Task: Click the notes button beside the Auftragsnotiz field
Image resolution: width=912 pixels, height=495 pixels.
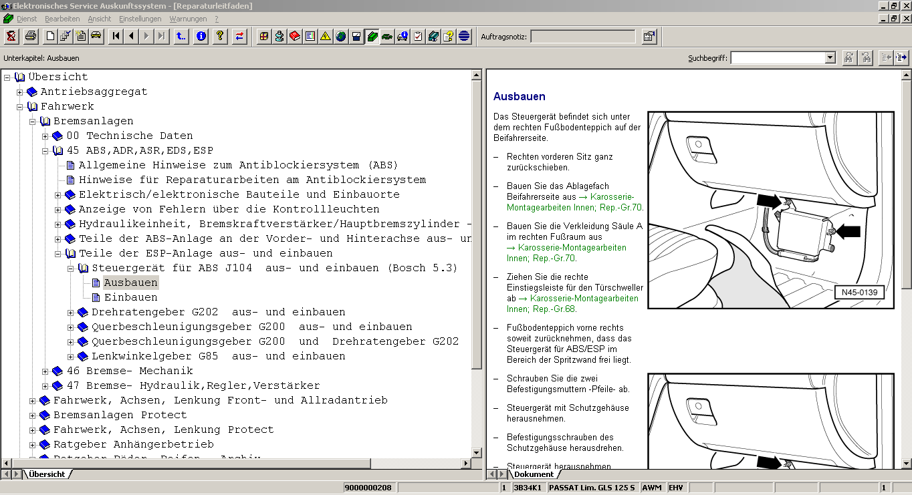Action: point(649,36)
